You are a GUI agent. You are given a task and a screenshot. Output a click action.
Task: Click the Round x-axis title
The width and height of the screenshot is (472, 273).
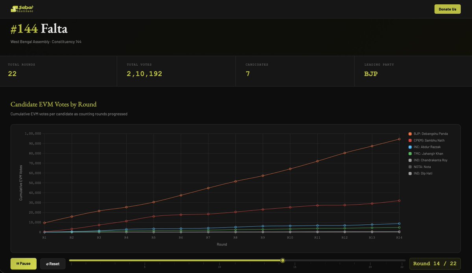pos(222,244)
